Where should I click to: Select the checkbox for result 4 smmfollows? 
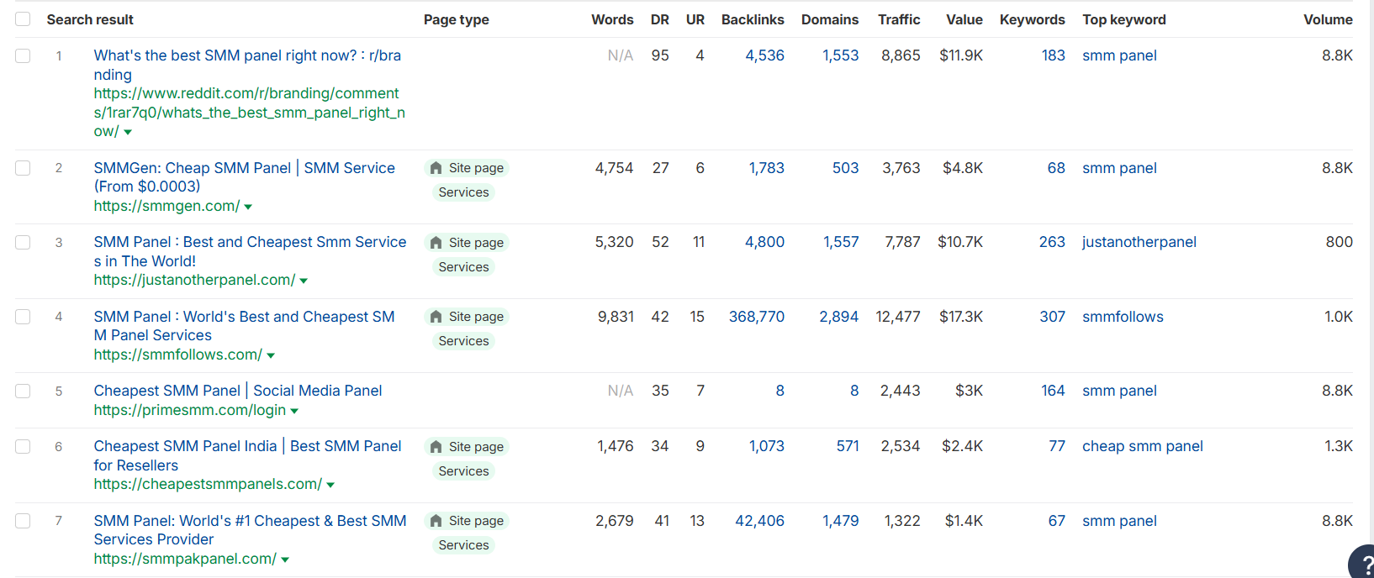(23, 317)
